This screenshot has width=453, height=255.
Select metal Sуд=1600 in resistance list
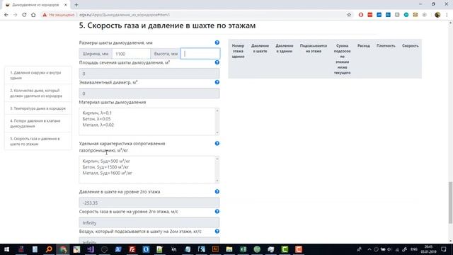pyautogui.click(x=107, y=173)
